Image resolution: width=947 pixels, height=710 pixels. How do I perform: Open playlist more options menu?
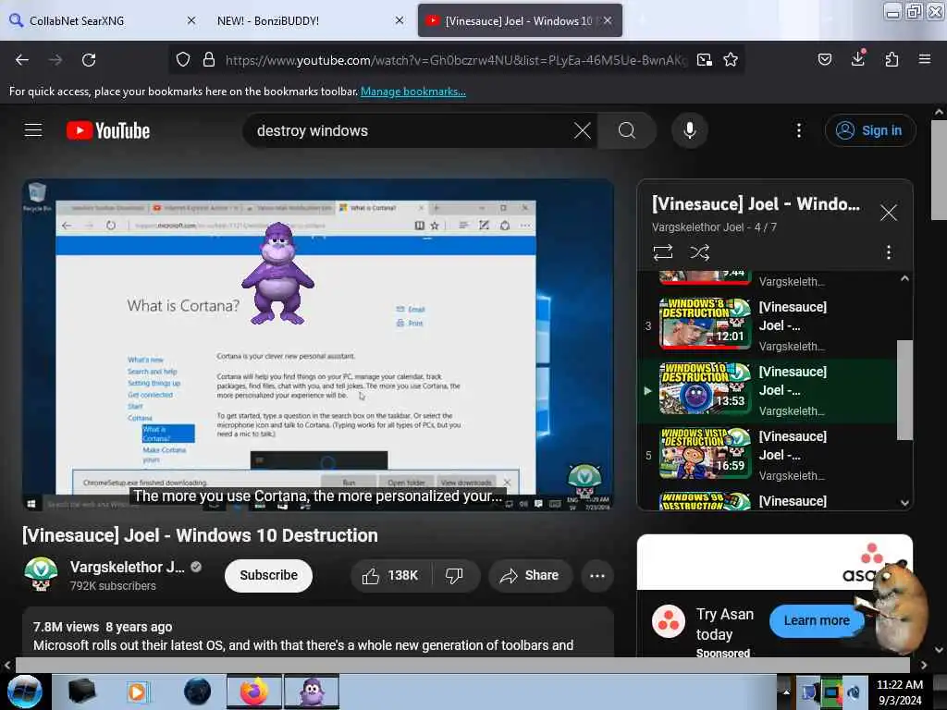(x=889, y=252)
